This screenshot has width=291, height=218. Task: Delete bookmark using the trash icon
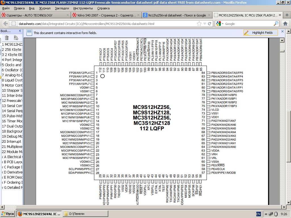[x=7, y=38]
